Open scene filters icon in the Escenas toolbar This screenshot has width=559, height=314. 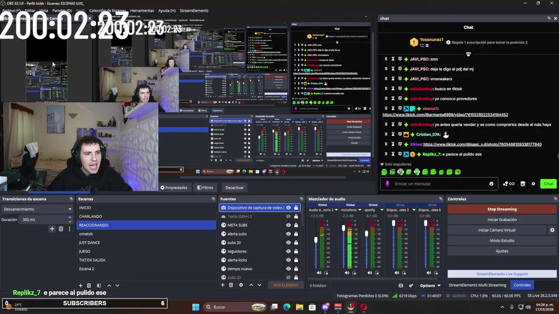tap(99, 285)
